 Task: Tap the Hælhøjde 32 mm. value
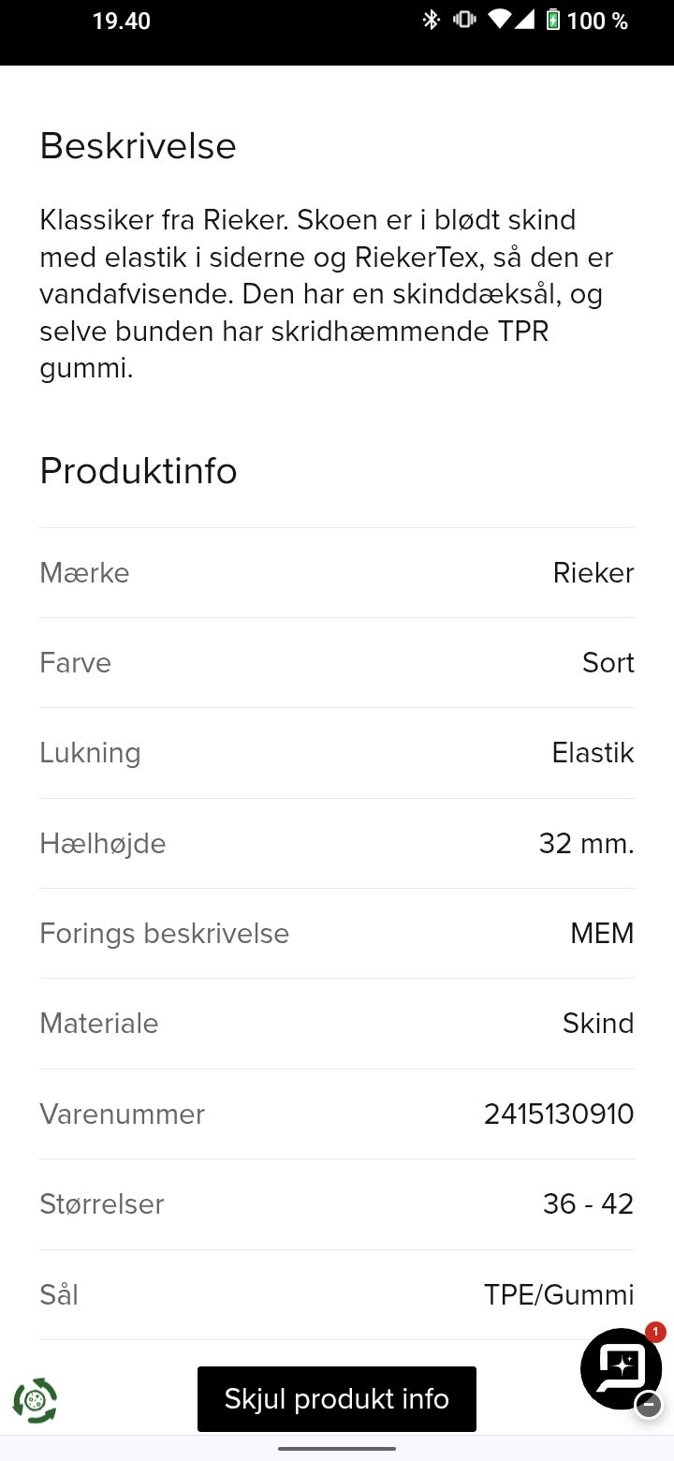586,843
